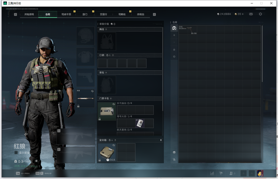The width and height of the screenshot is (278, 179).
Task: Toggle the 显示装备 checkbox
Action: (16, 153)
